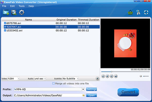Viewport: 152px width, 102px height.
Task: Select the 15333452.avi file name
Action: pyautogui.click(x=14, y=30)
